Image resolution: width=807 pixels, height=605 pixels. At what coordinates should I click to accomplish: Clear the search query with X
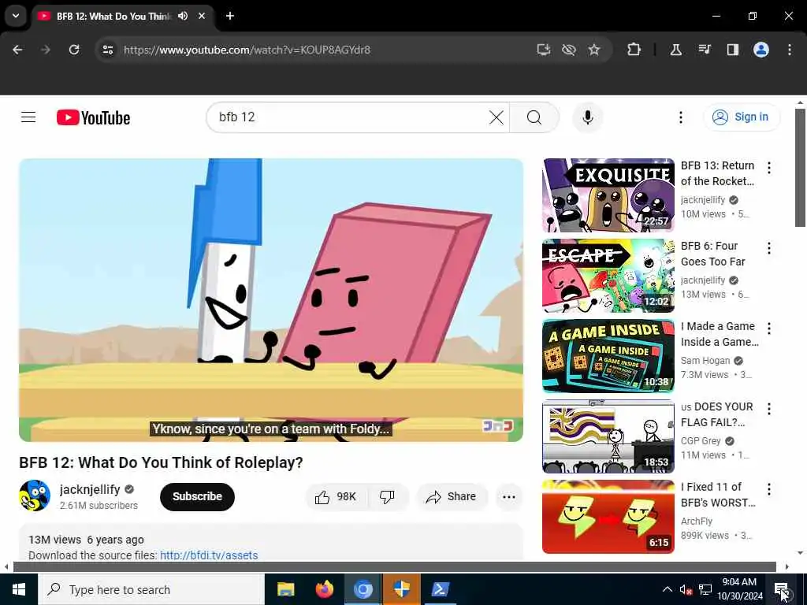point(496,117)
